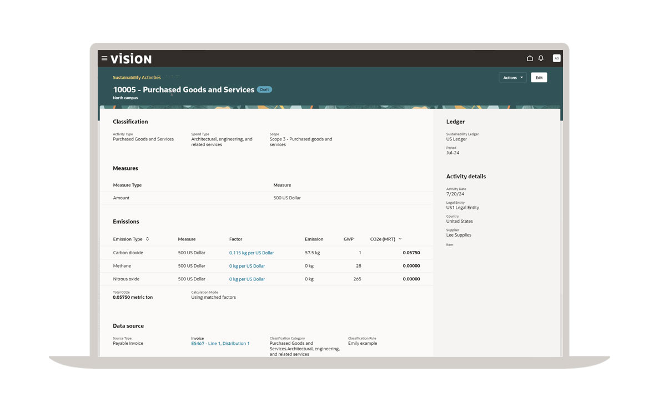
Task: Open the Methane row factor link
Action: click(x=247, y=266)
